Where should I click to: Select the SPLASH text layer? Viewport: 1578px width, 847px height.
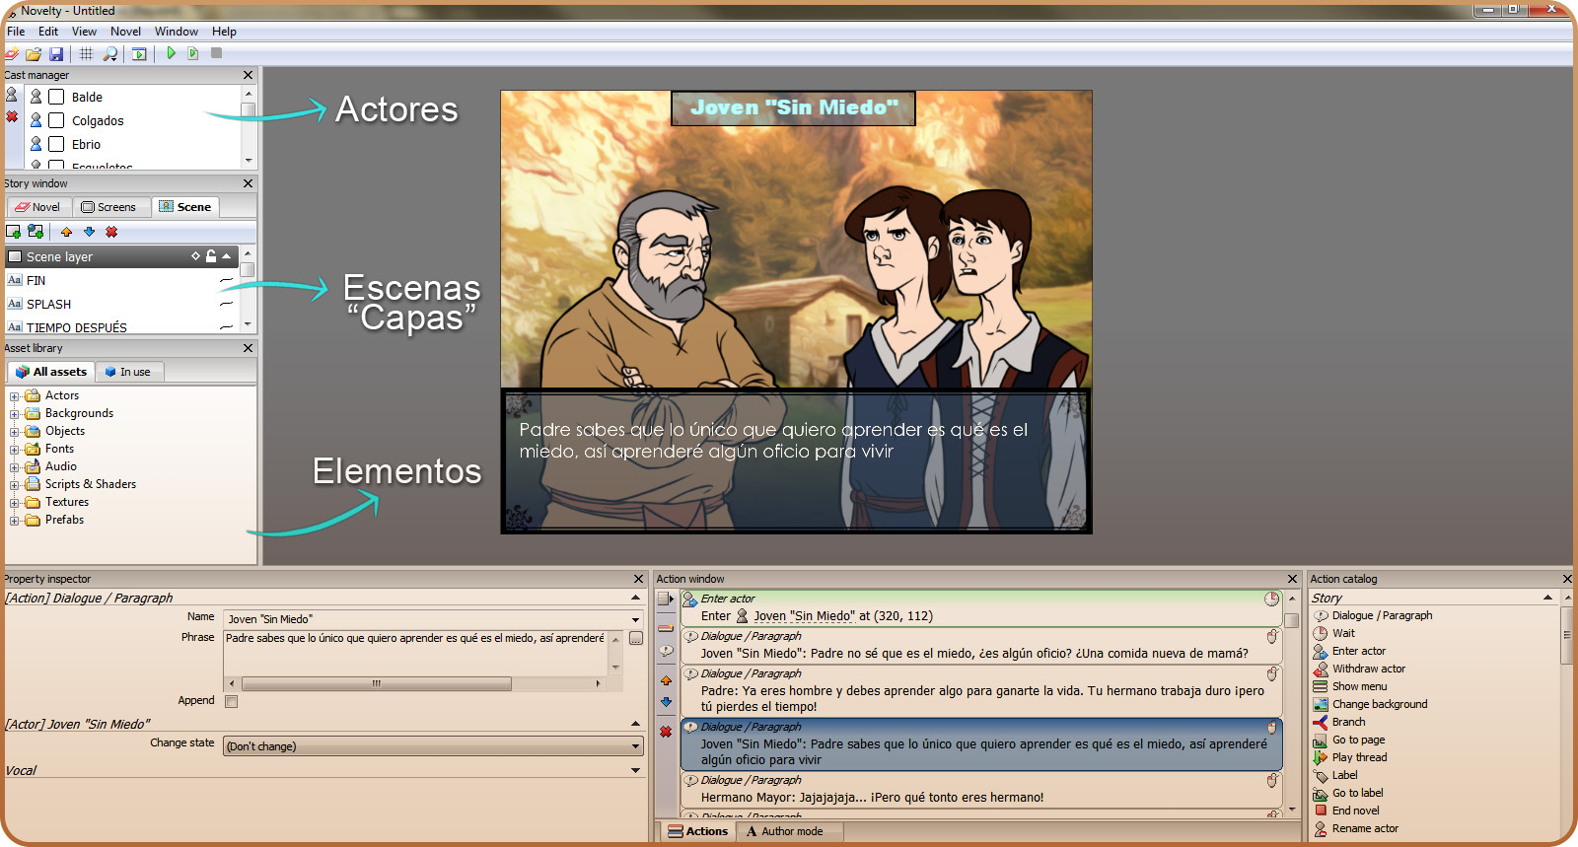click(x=49, y=304)
